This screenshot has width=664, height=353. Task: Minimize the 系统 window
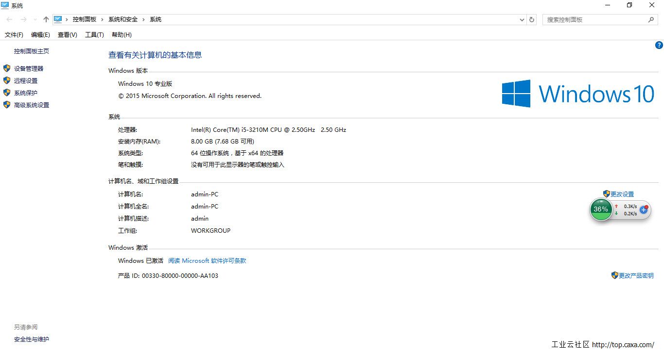608,5
